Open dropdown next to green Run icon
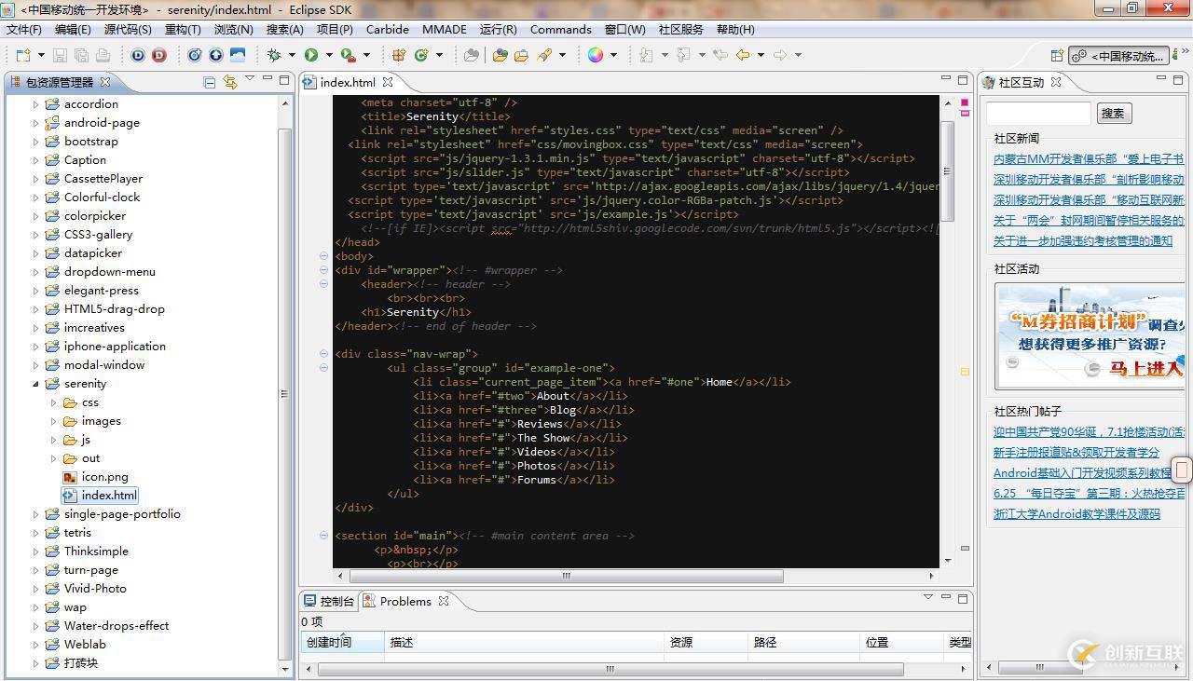Viewport: 1193px width, 681px height. 328,55
